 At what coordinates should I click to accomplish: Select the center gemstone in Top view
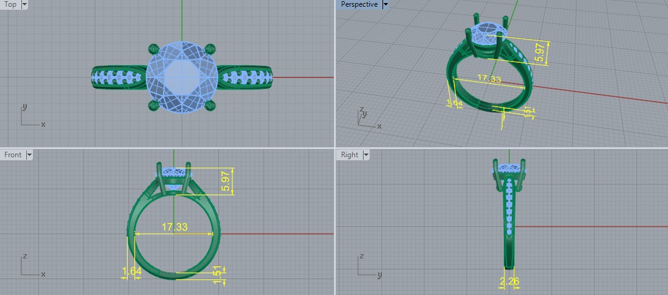click(182, 78)
